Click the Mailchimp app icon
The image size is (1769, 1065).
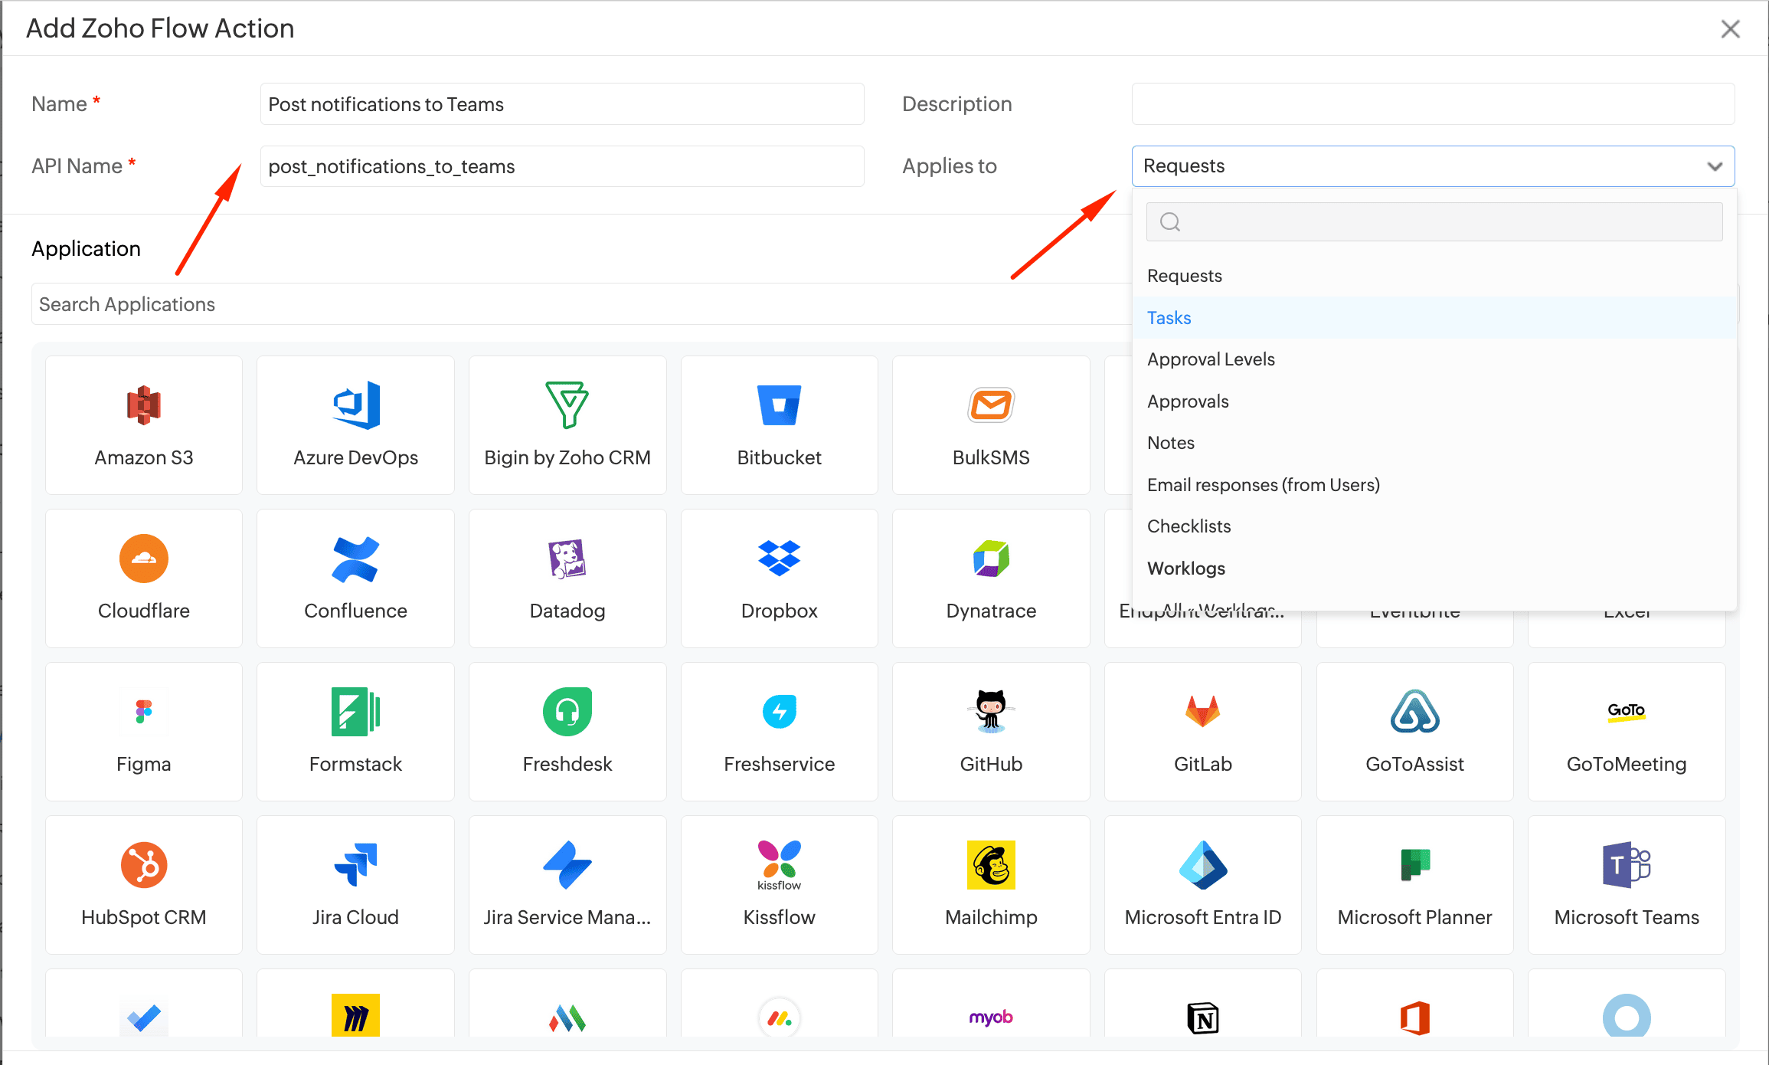pos(990,865)
